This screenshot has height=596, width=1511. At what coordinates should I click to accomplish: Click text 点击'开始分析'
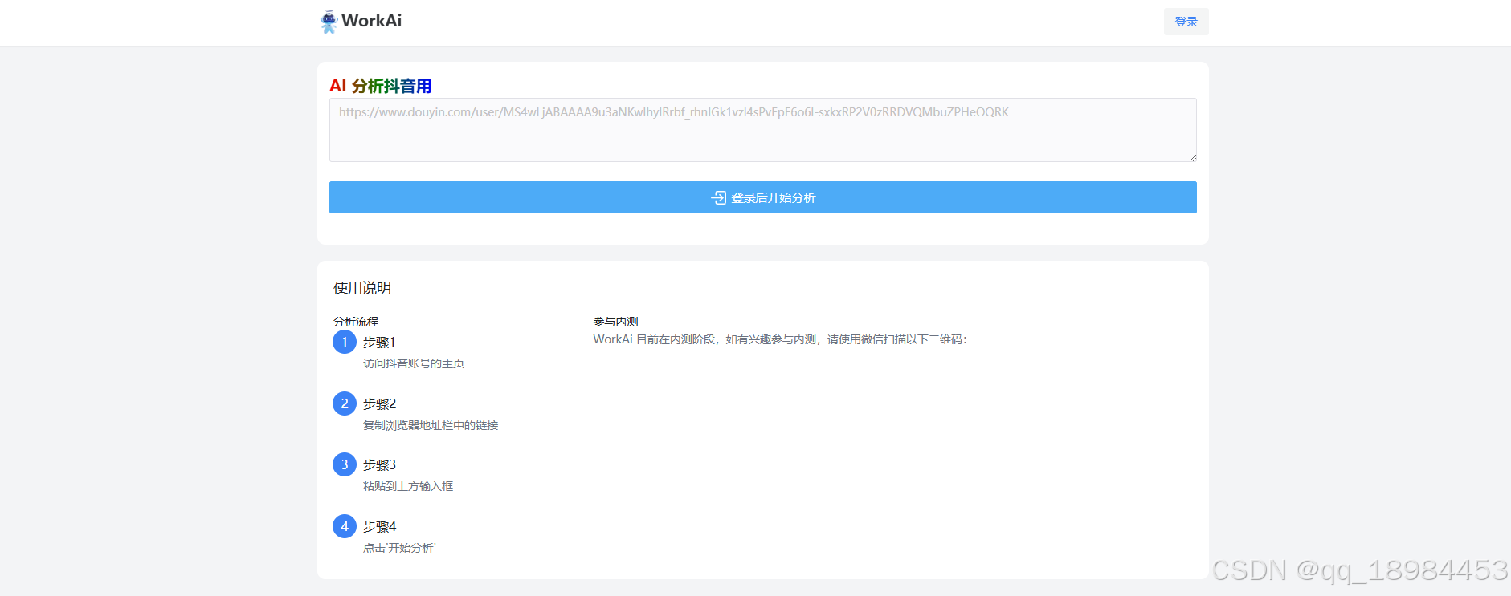tap(399, 548)
